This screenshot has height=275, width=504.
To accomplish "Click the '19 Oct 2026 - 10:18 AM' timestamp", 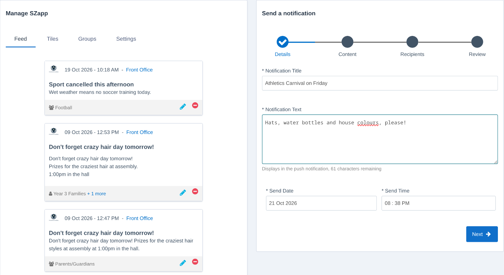I will pyautogui.click(x=92, y=70).
